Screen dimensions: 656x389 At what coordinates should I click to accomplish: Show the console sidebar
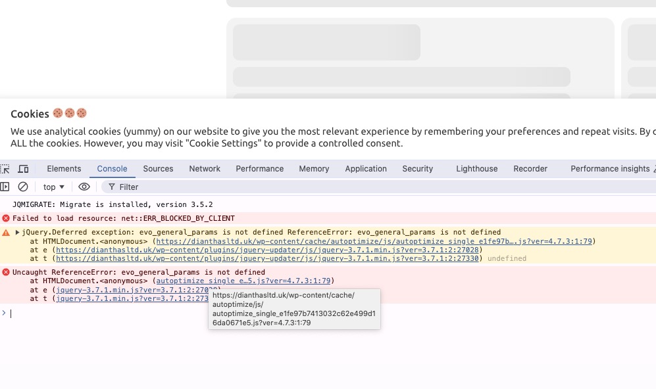tap(5, 187)
